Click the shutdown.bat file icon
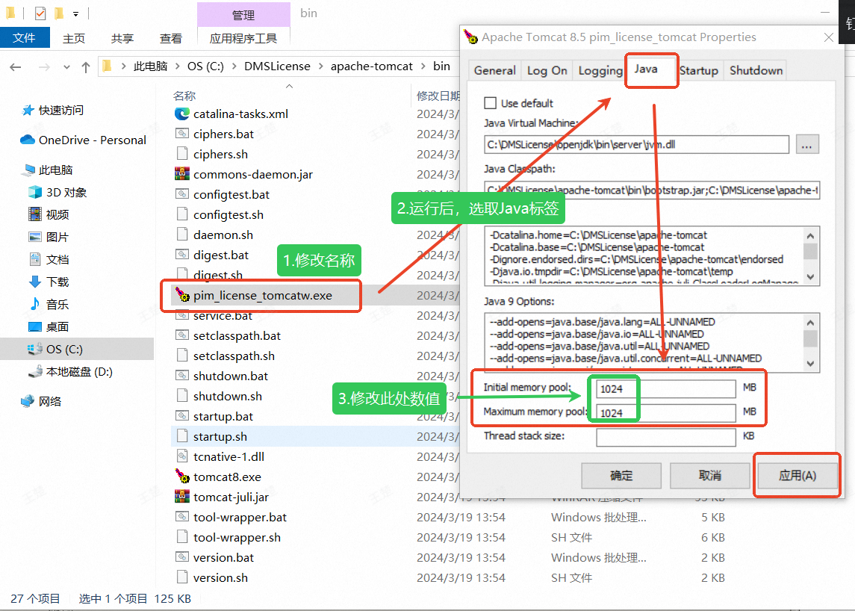This screenshot has width=855, height=611. pos(181,376)
